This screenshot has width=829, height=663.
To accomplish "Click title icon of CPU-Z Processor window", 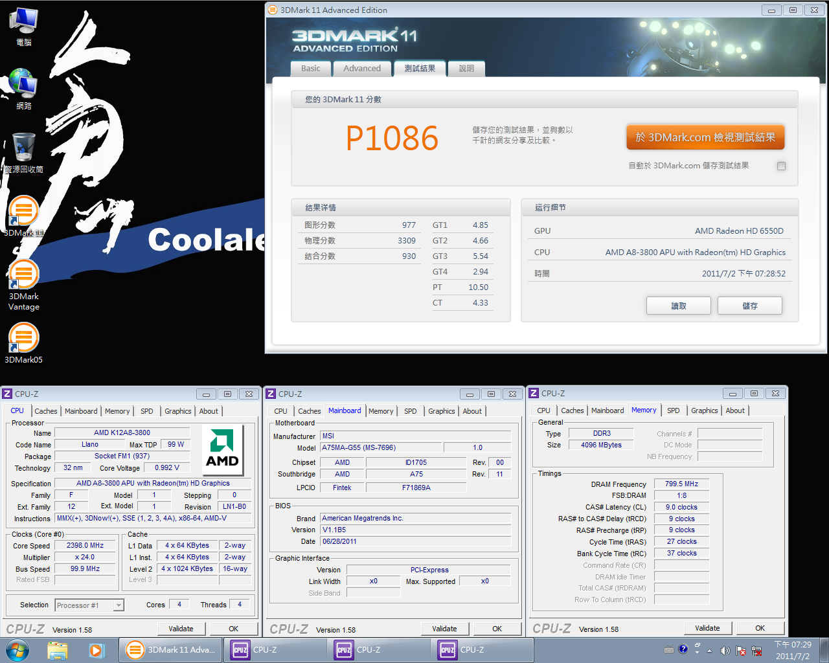I will coord(7,394).
